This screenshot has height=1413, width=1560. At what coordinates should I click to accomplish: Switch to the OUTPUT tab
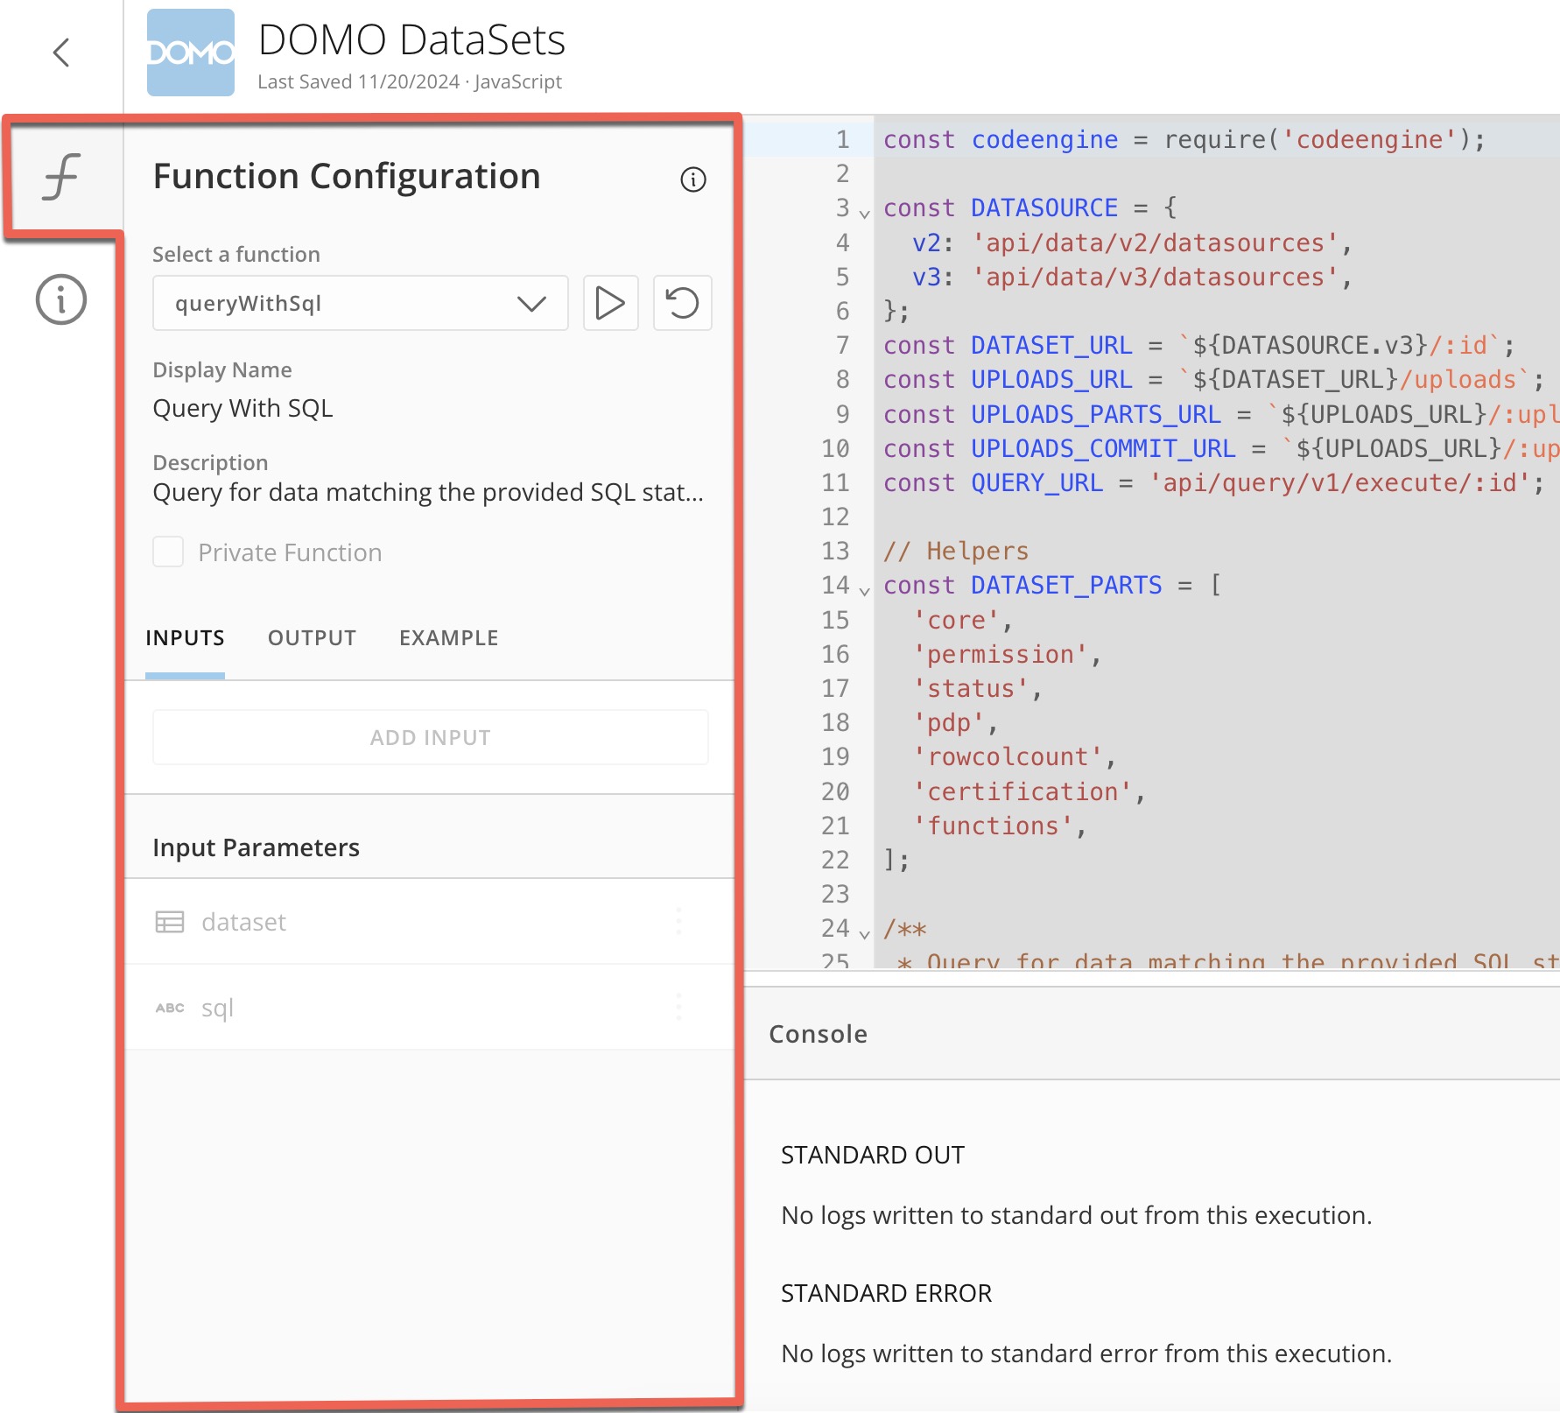pos(311,637)
